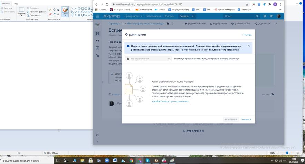Viewport: 305px width, 164px height.
Task: Toggle the Наблюдаемое watch button
Action: (241, 24)
